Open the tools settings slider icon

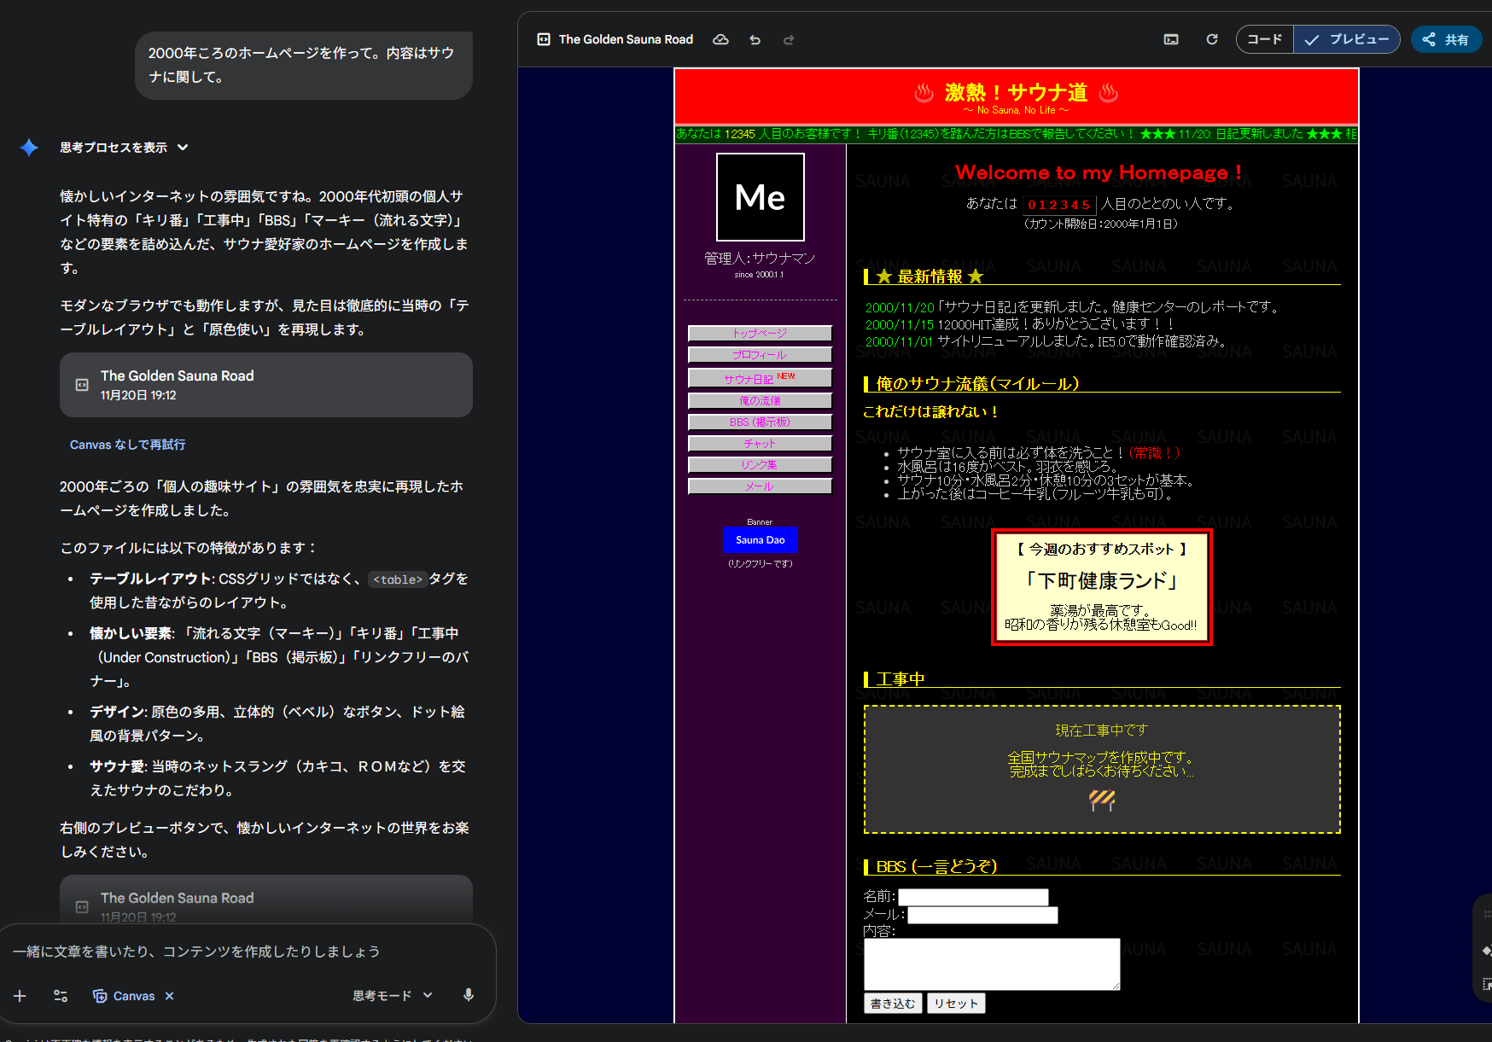pyautogui.click(x=61, y=996)
